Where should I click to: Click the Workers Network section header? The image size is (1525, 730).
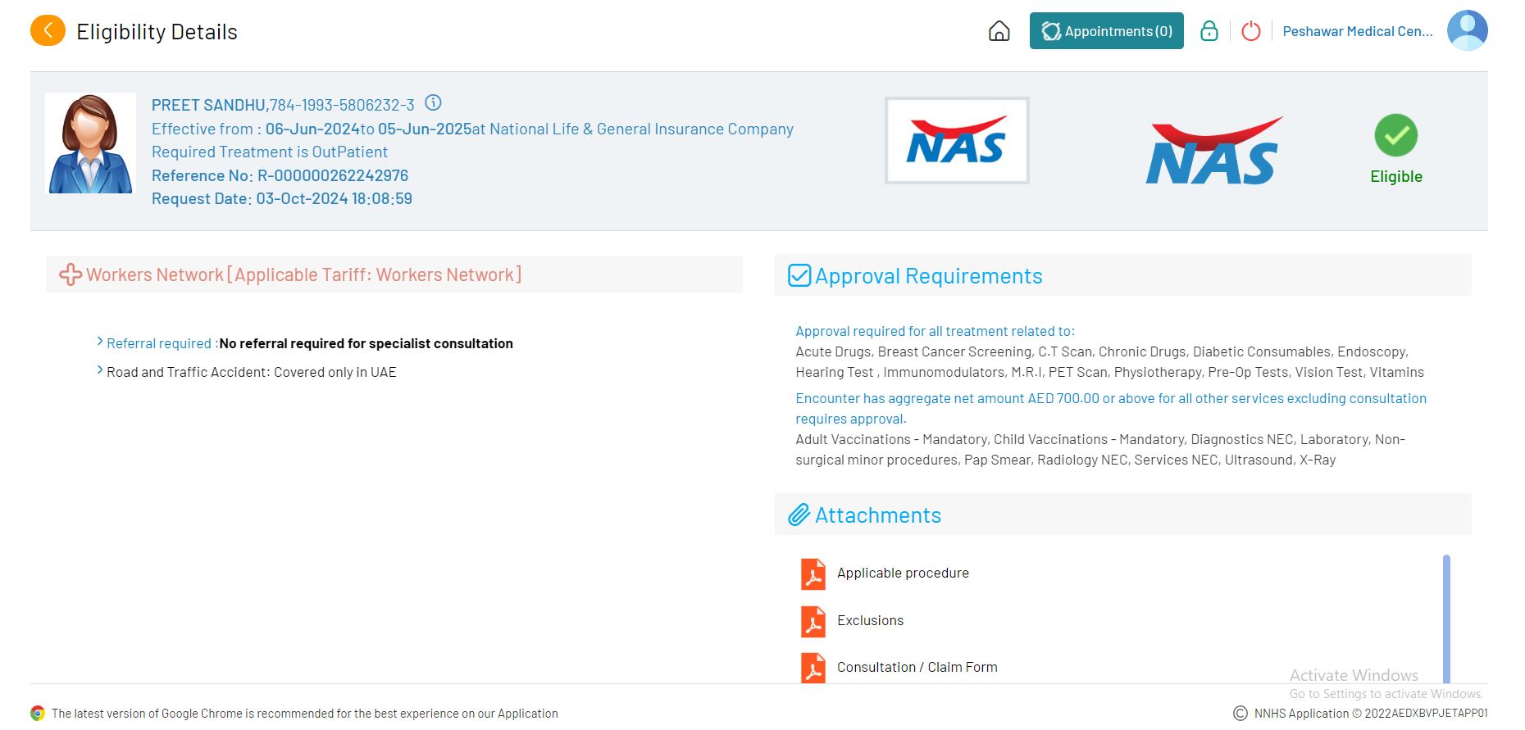(303, 274)
